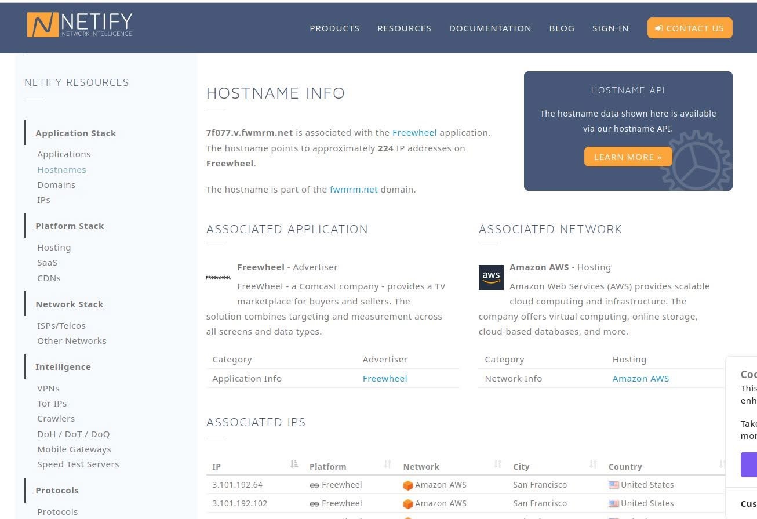Open Tor IPs under Intelligence

52,404
